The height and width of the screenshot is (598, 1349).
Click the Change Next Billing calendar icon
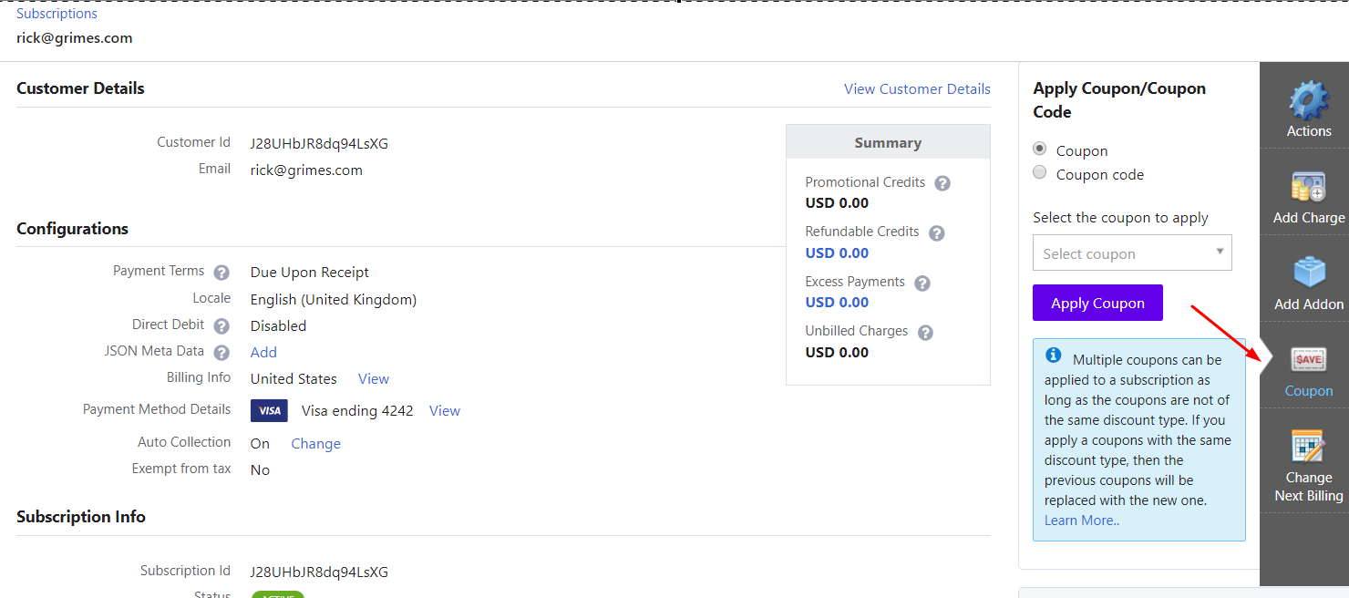point(1309,446)
